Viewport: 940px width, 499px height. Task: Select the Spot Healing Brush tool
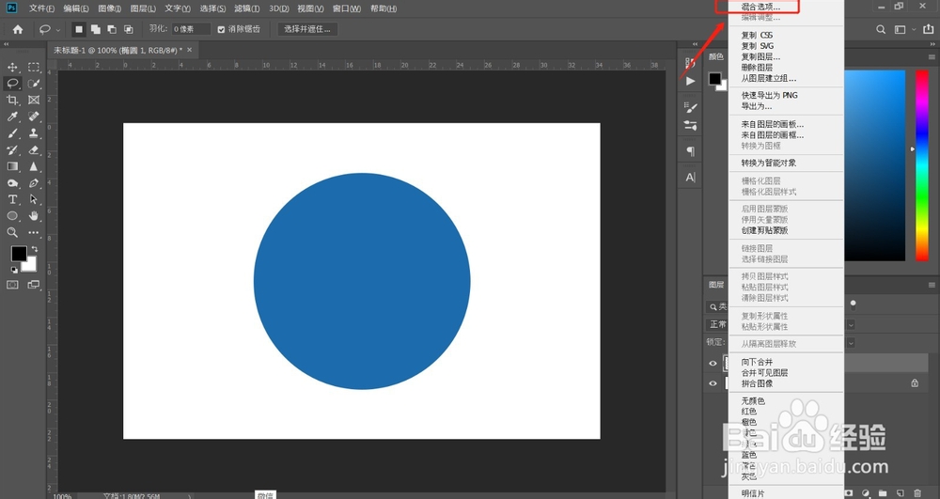coord(34,117)
